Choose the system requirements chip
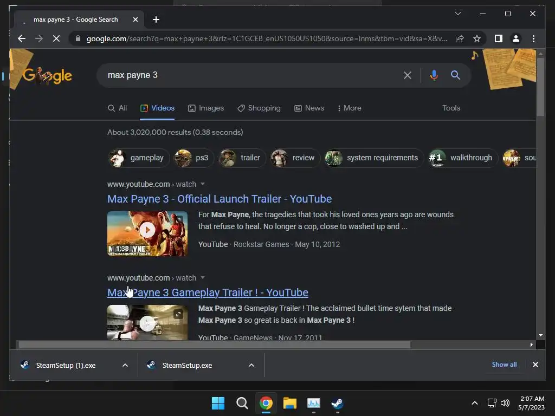This screenshot has width=555, height=416. point(374,158)
